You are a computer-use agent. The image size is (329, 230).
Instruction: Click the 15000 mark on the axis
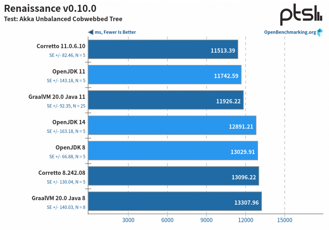coord(285,220)
